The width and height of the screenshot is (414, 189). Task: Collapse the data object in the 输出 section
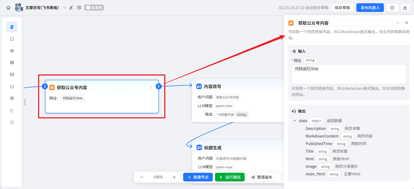point(294,120)
